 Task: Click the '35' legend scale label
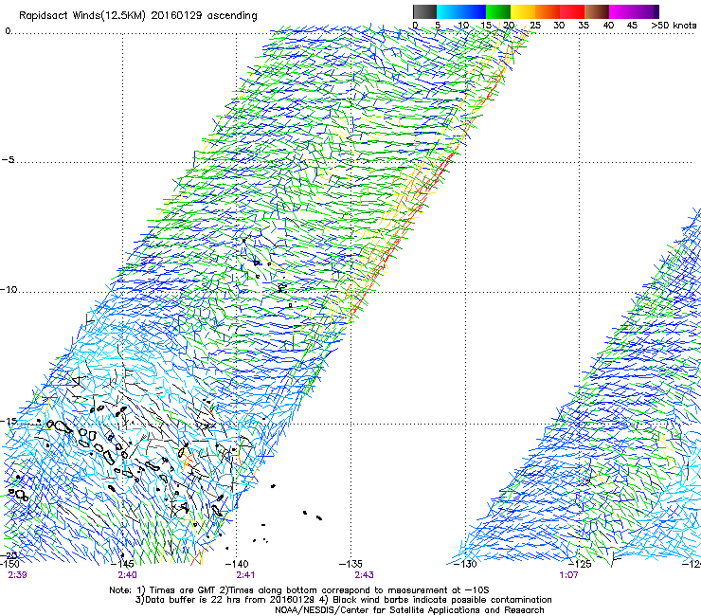[x=584, y=26]
